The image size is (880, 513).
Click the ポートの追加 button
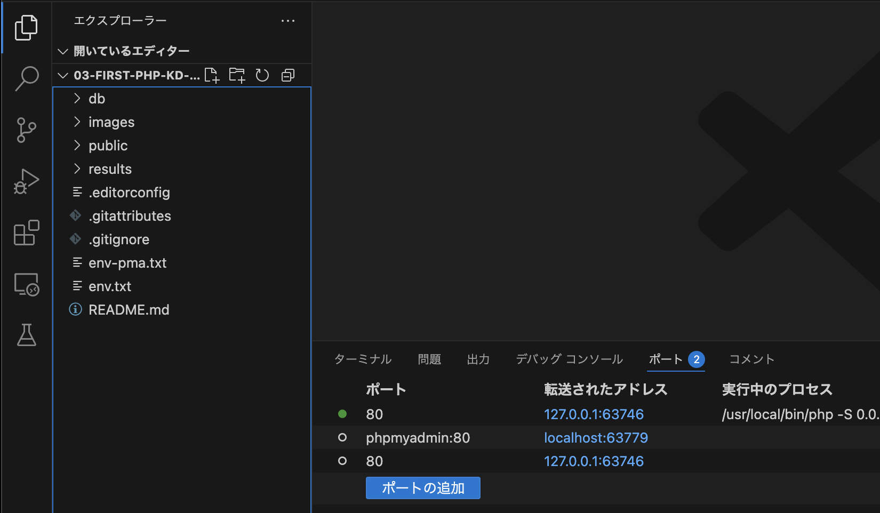(x=423, y=487)
